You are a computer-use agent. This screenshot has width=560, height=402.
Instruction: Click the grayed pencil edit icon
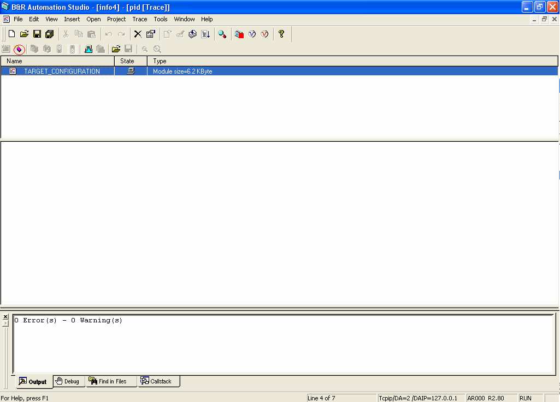(180, 34)
